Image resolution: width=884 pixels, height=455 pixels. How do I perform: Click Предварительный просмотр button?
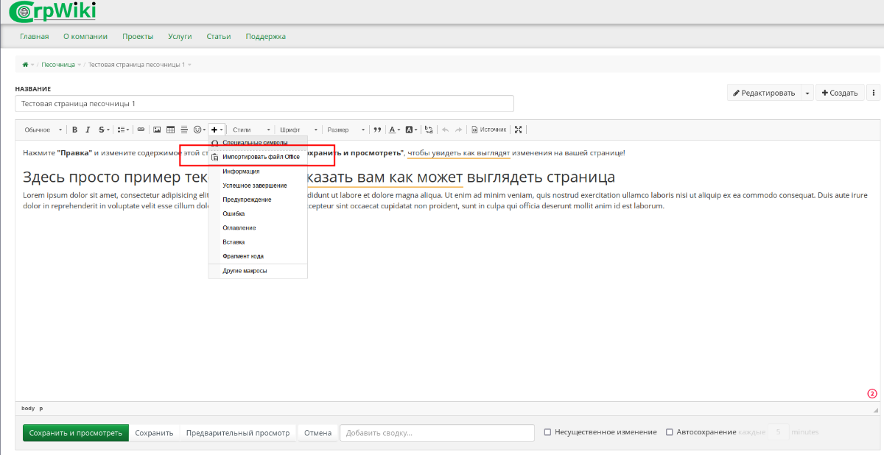coord(238,432)
